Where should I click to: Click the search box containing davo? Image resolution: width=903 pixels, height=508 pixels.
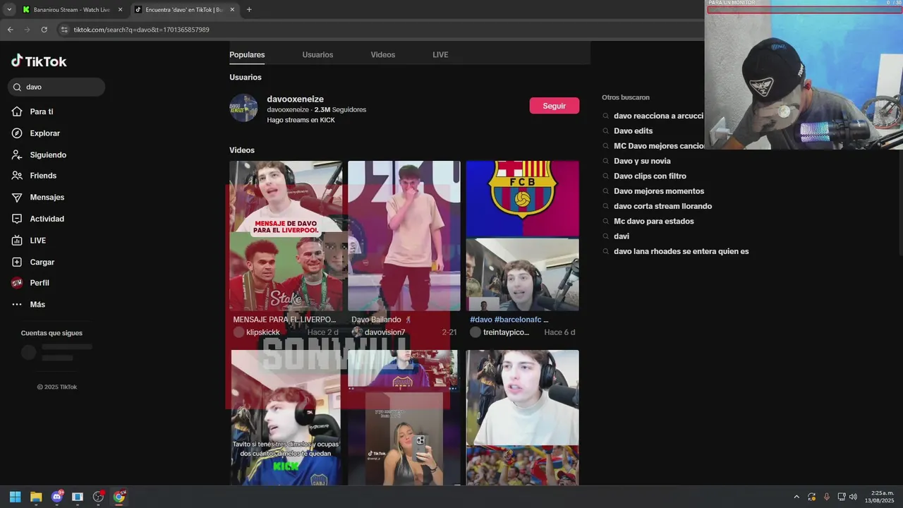tap(56, 87)
